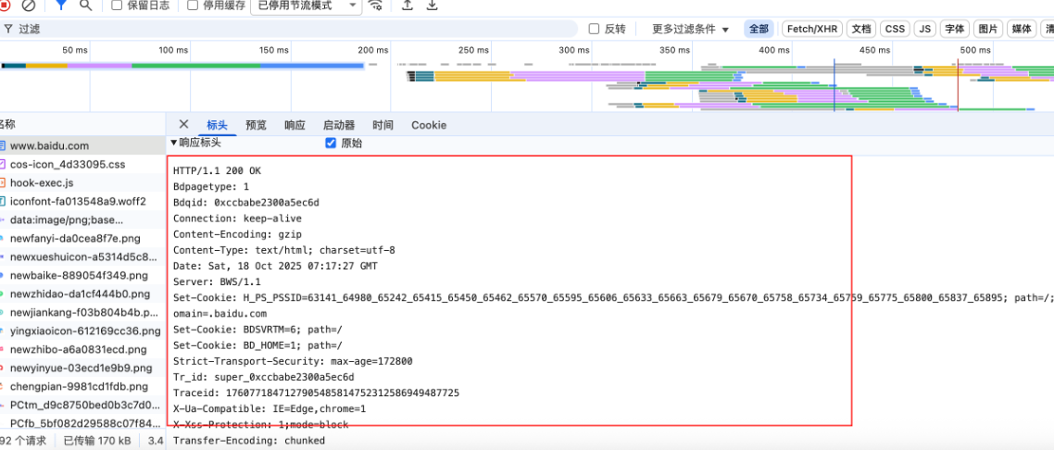Enable the 保留日志 checkbox
The height and width of the screenshot is (450, 1054).
tap(117, 6)
